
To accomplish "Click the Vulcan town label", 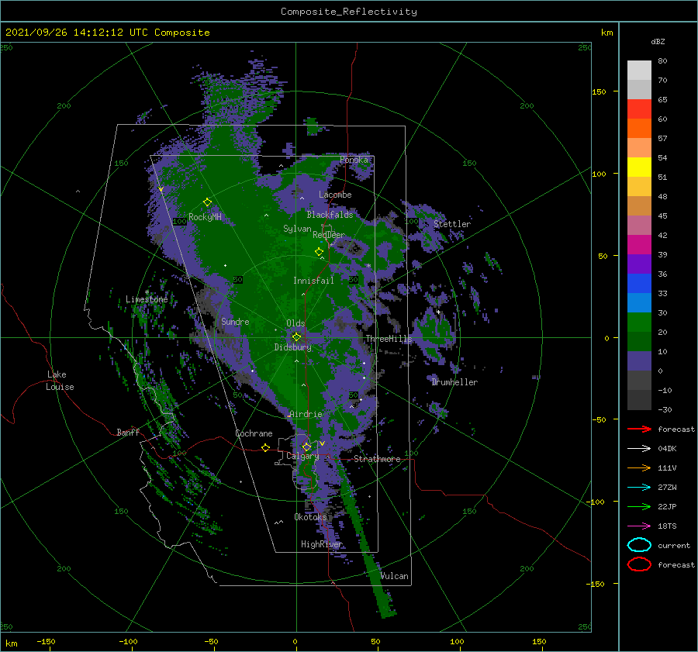I will [x=395, y=576].
